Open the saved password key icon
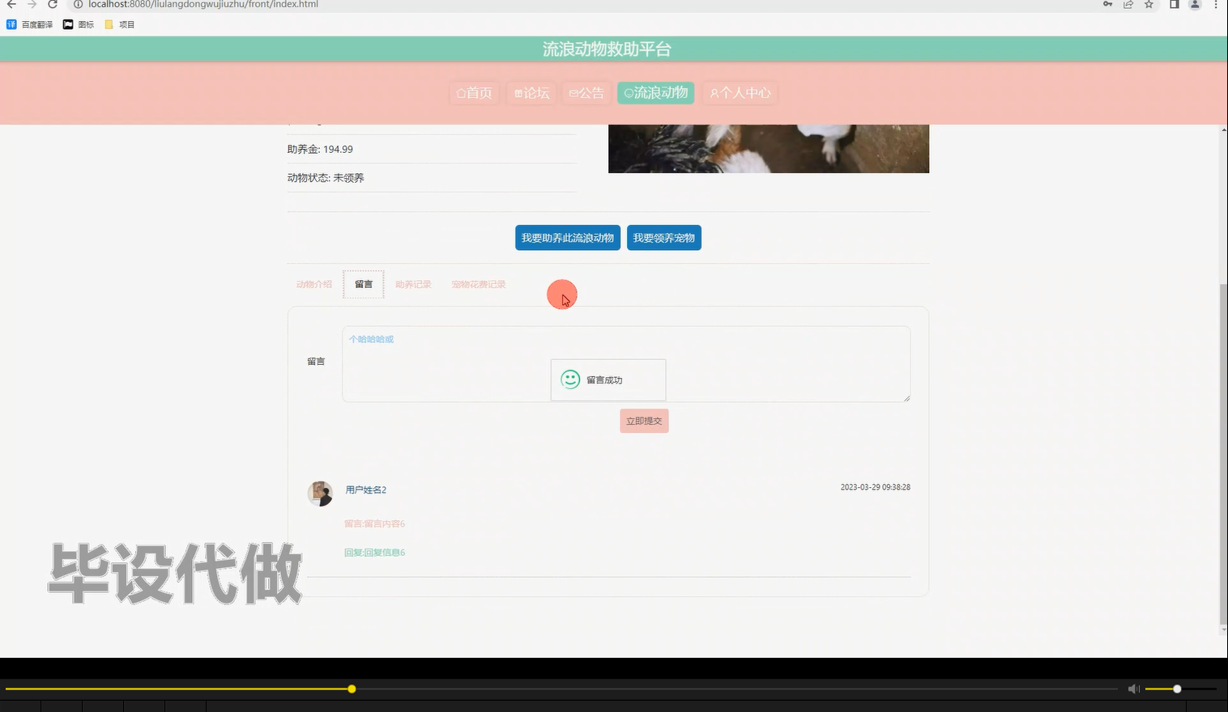This screenshot has height=712, width=1228. 1107,4
